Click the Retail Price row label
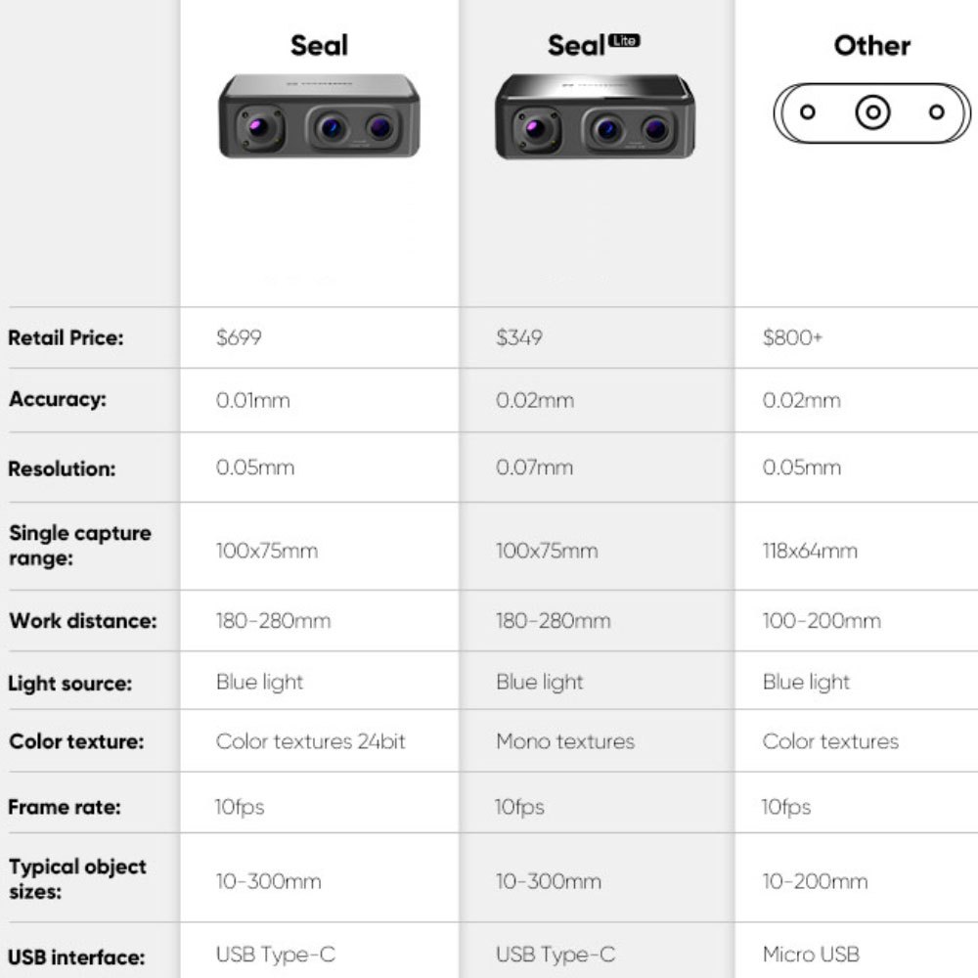Viewport: 978px width, 978px height. [66, 338]
